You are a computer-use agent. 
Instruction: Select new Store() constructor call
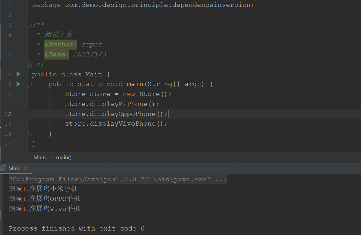145,94
